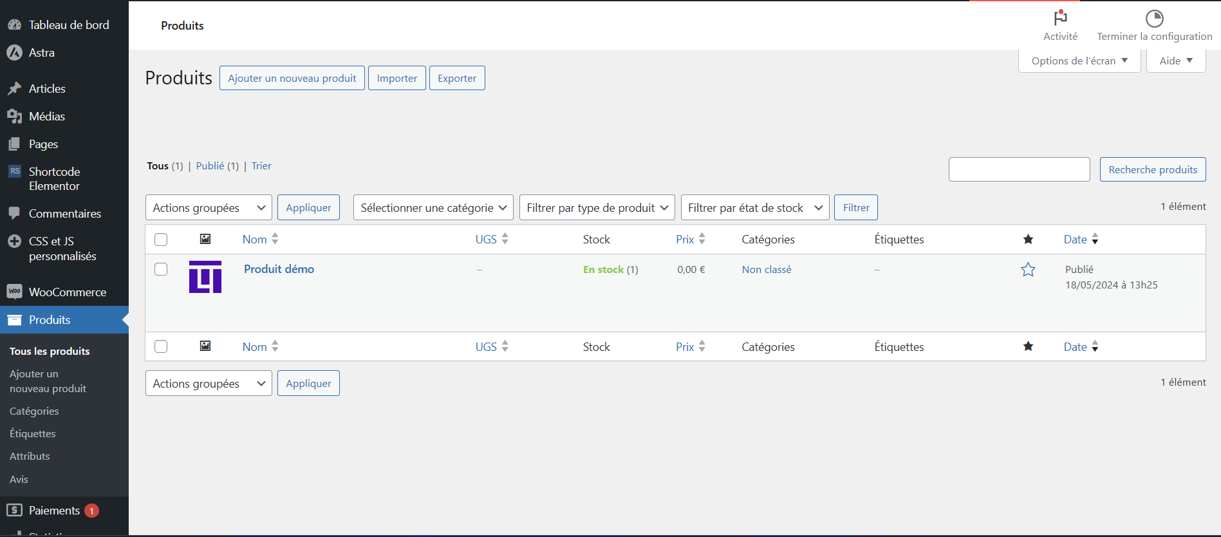Click the Shortcode Elementor RS icon
The width and height of the screenshot is (1221, 537).
[x=14, y=171]
